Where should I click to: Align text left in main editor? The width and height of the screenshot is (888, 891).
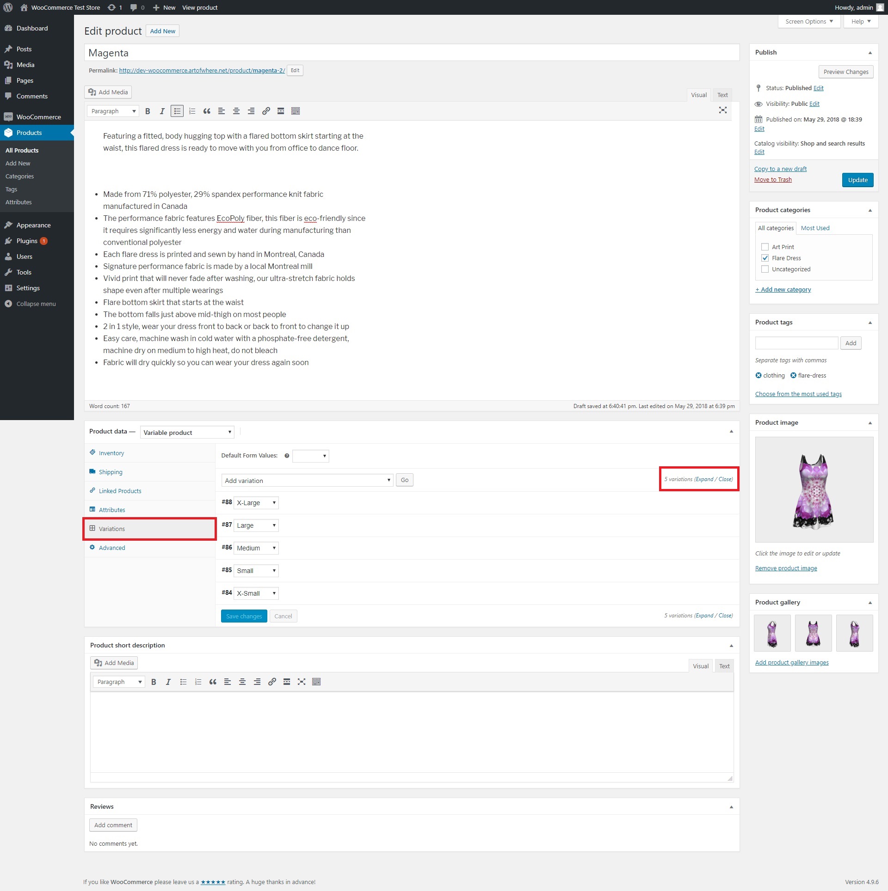click(x=222, y=111)
